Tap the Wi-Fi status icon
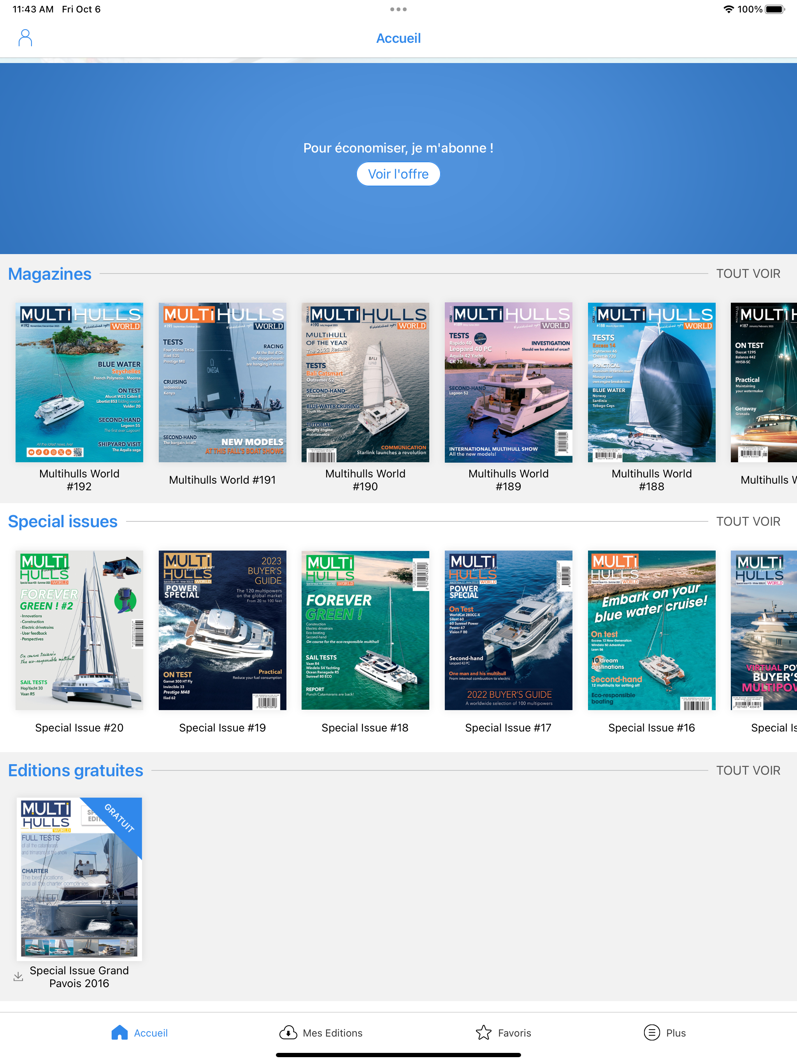This screenshot has height=1063, width=797. [x=729, y=9]
